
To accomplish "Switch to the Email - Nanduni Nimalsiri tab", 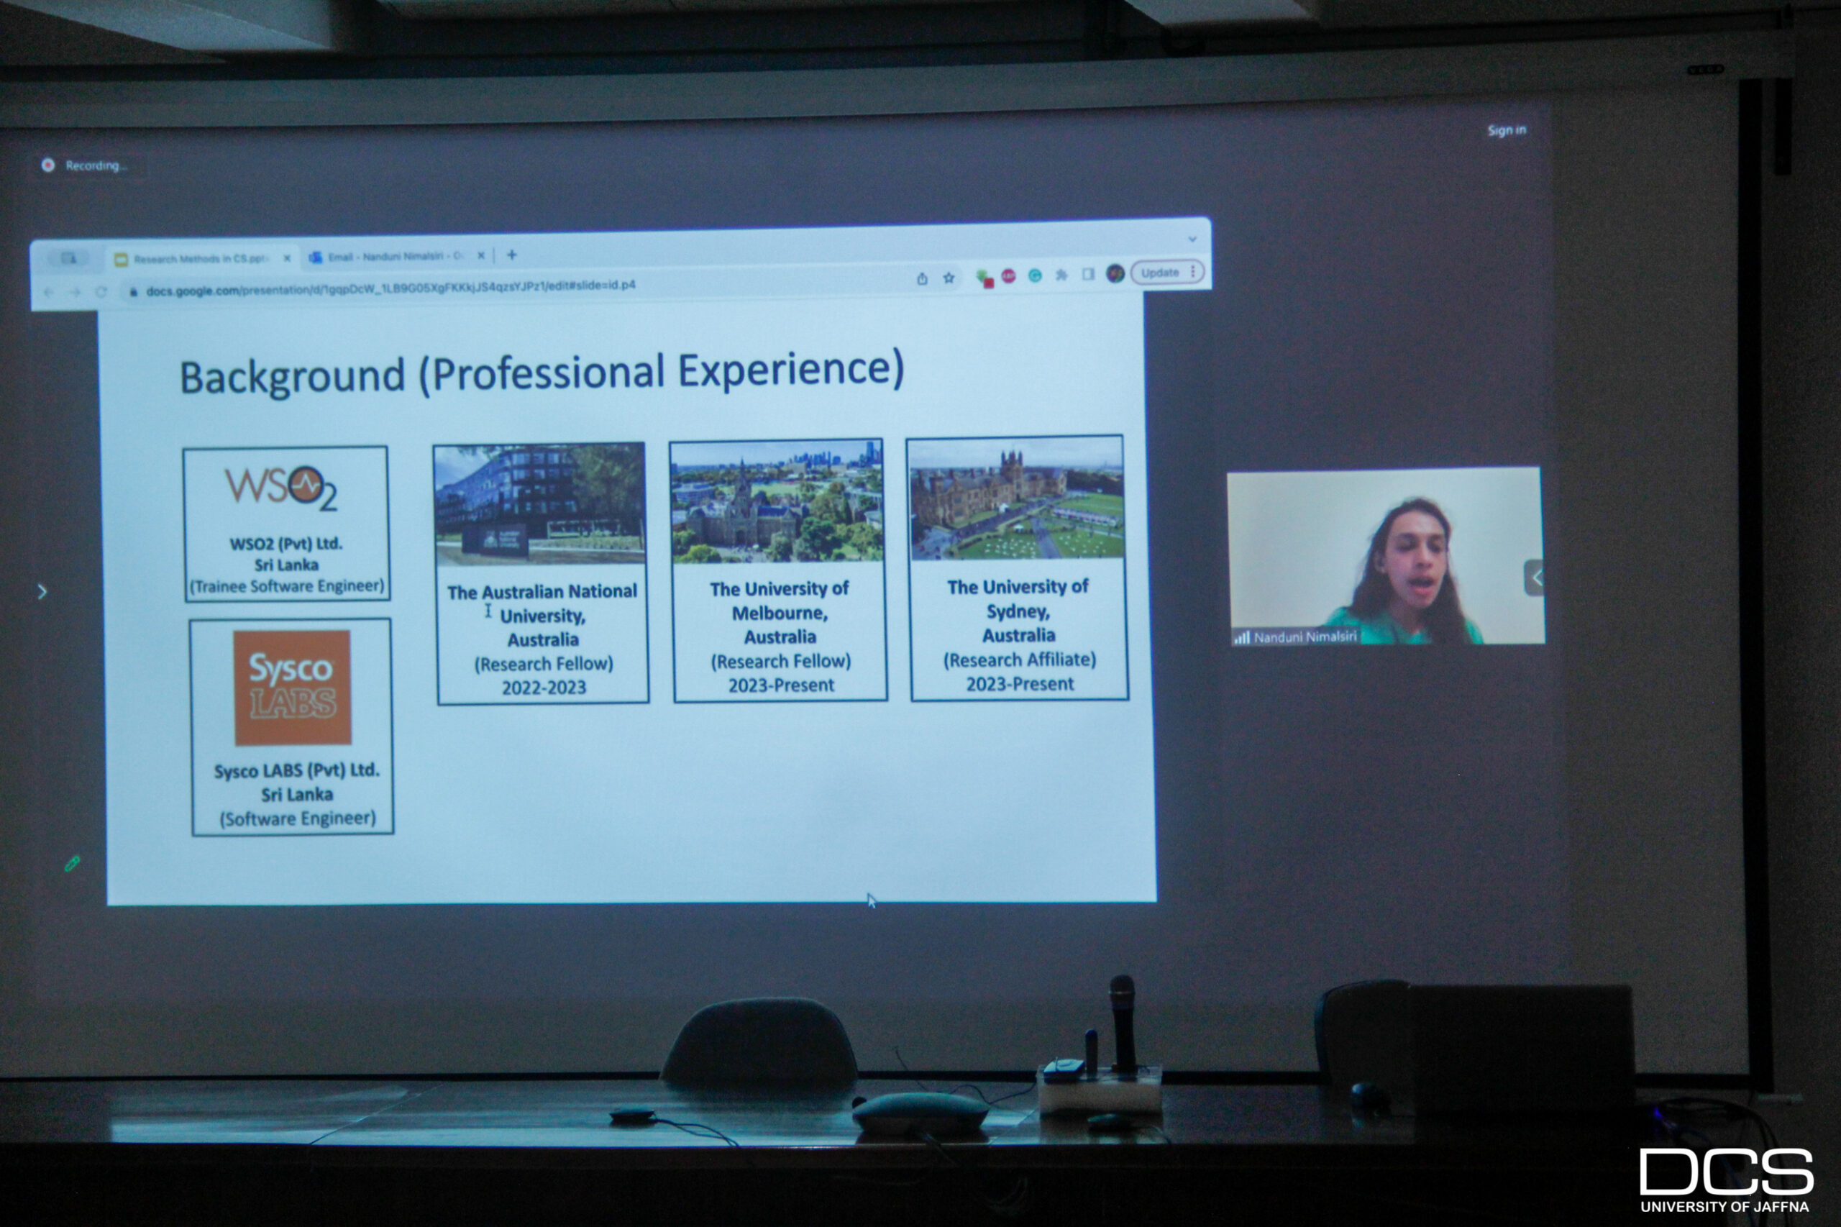I will pyautogui.click(x=398, y=256).
